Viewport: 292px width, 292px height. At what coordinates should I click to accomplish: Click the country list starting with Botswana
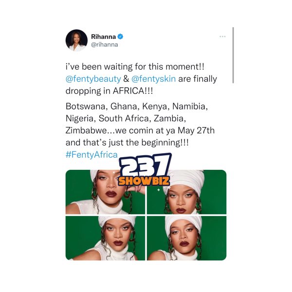click(x=136, y=106)
